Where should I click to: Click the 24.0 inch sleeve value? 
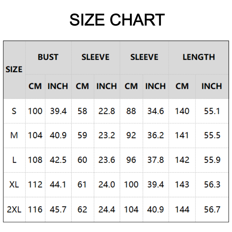point(106,185)
